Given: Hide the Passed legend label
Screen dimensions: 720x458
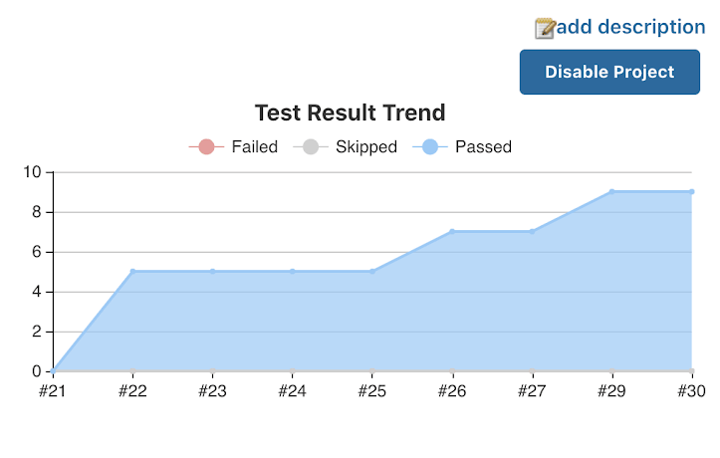Looking at the screenshot, I should point(483,147).
